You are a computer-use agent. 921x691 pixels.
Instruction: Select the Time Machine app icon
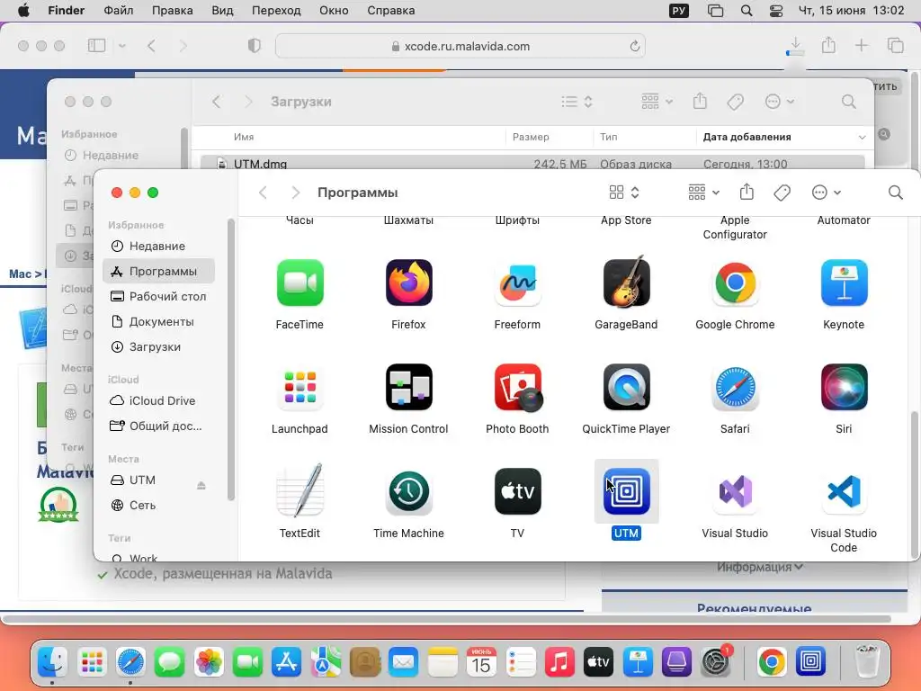tap(409, 492)
